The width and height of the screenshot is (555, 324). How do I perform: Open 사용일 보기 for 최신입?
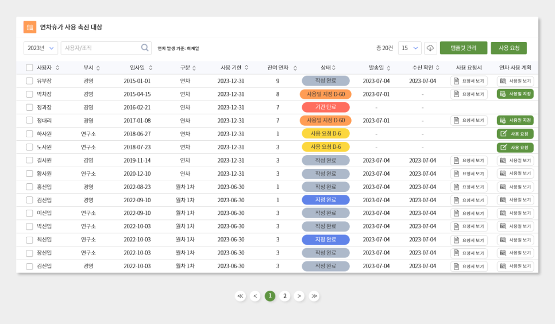coord(515,240)
